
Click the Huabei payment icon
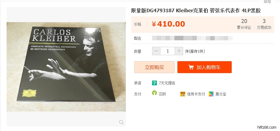point(154,93)
